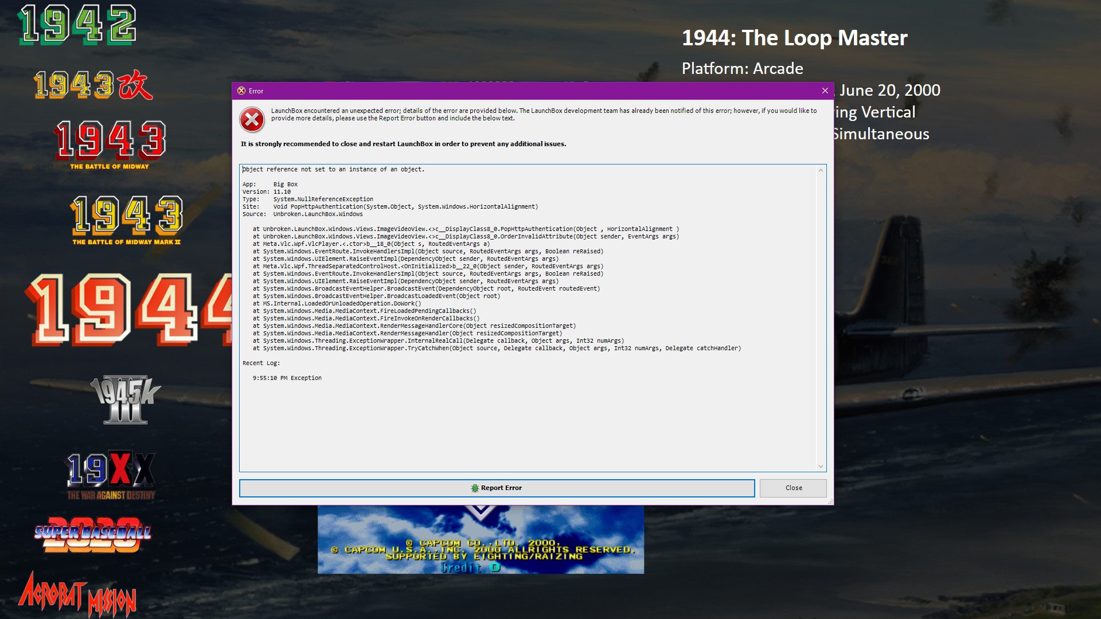1101x619 pixels.
Task: Select 1943 The Battle of Midway logo
Action: click(110, 144)
